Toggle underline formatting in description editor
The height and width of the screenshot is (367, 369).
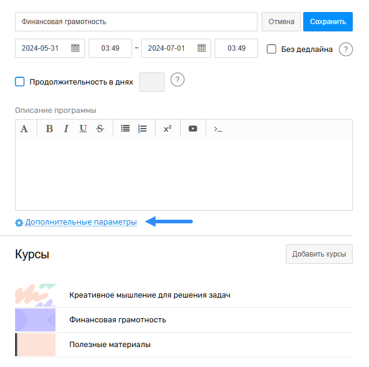(x=83, y=129)
